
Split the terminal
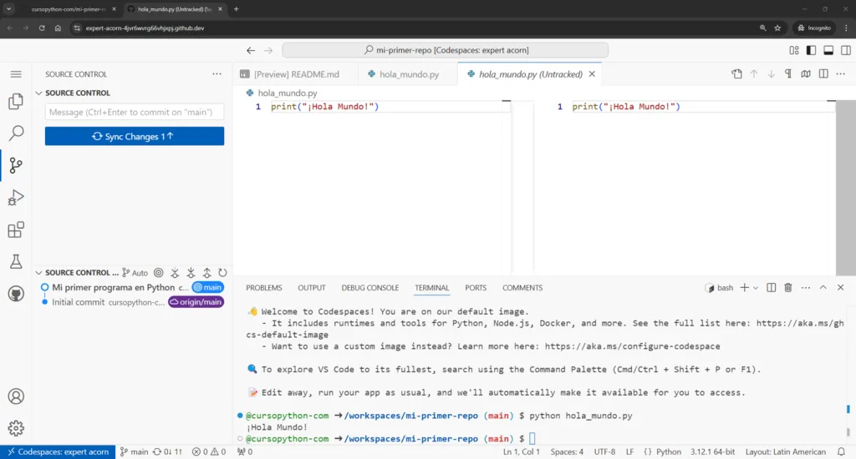[x=771, y=288]
